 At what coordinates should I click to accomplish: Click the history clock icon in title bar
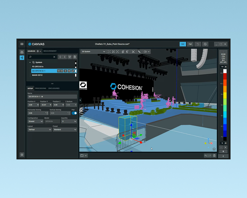click(x=198, y=44)
